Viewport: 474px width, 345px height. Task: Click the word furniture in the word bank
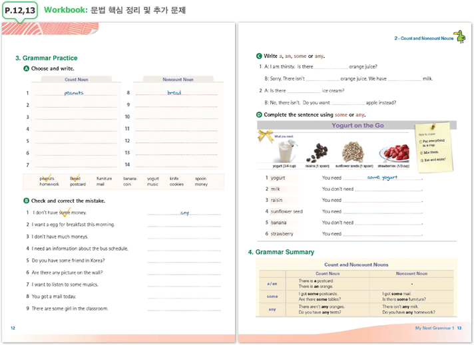click(105, 179)
